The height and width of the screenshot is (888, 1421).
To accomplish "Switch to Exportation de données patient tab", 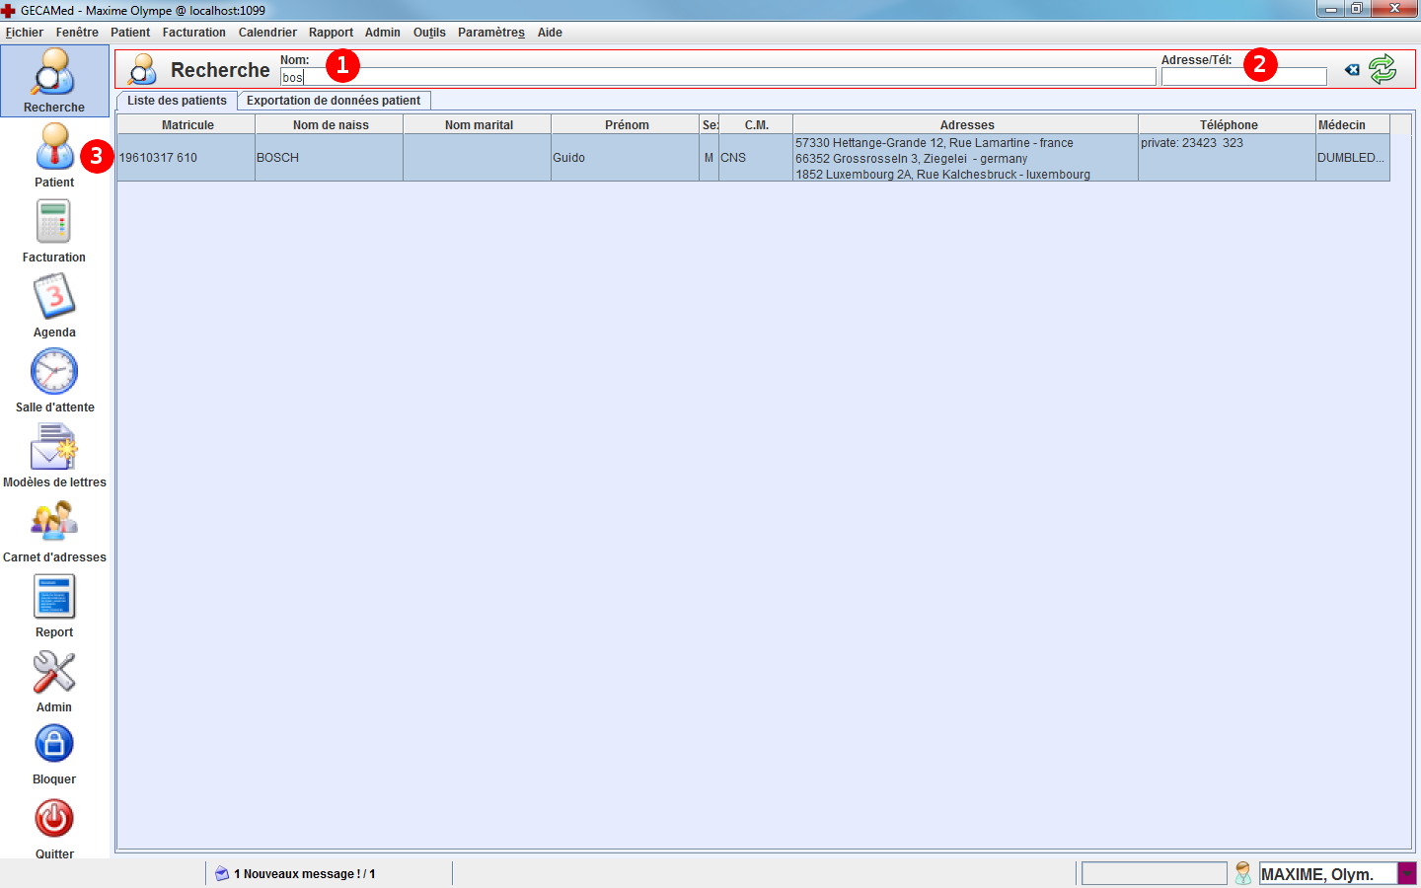I will pos(334,101).
